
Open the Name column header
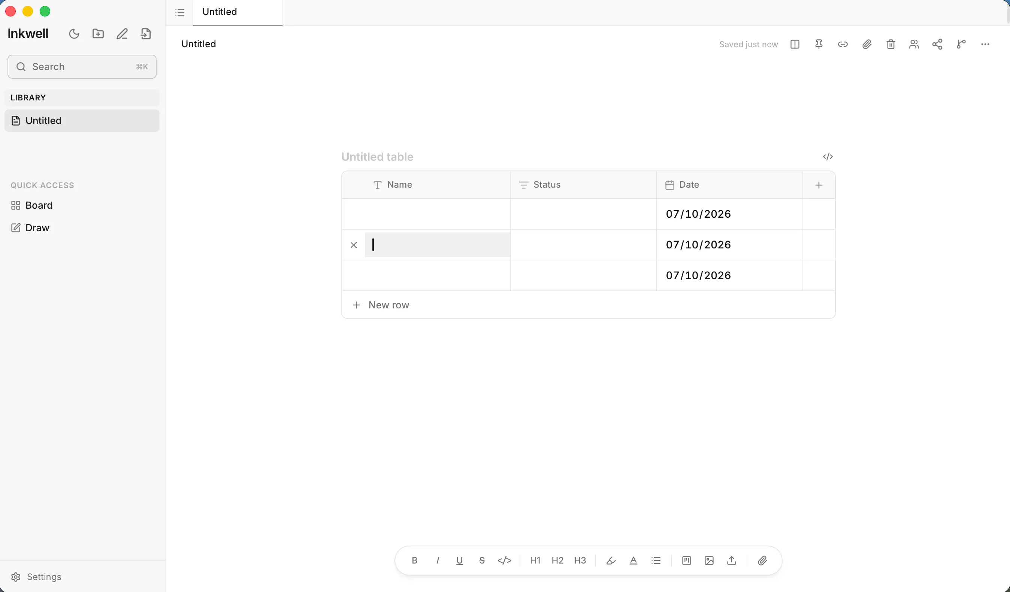click(x=426, y=185)
